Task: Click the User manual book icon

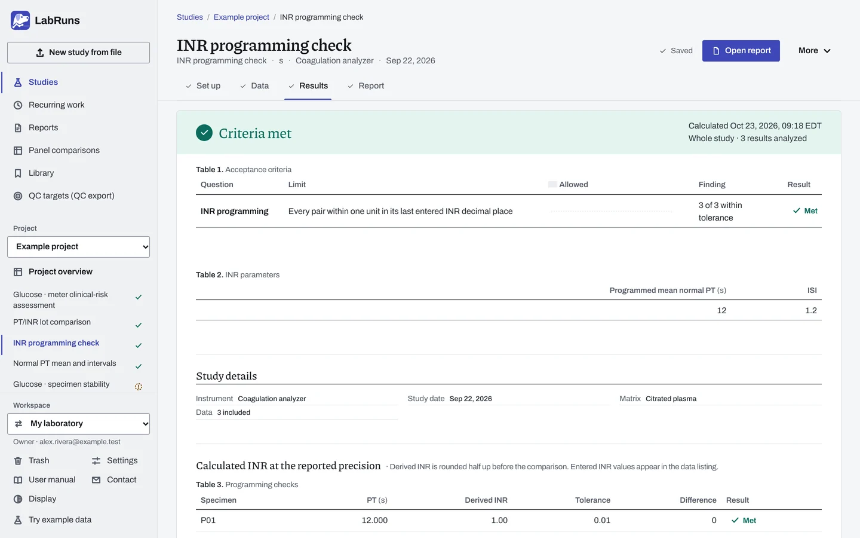Action: click(18, 480)
